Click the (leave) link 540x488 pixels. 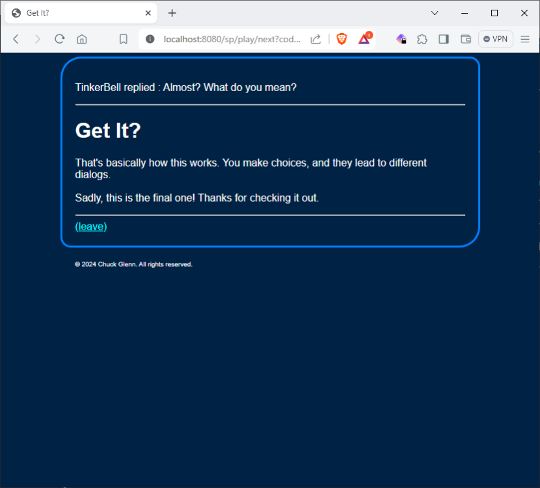pos(91,226)
